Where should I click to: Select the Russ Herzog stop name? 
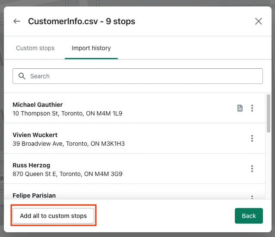(32, 165)
